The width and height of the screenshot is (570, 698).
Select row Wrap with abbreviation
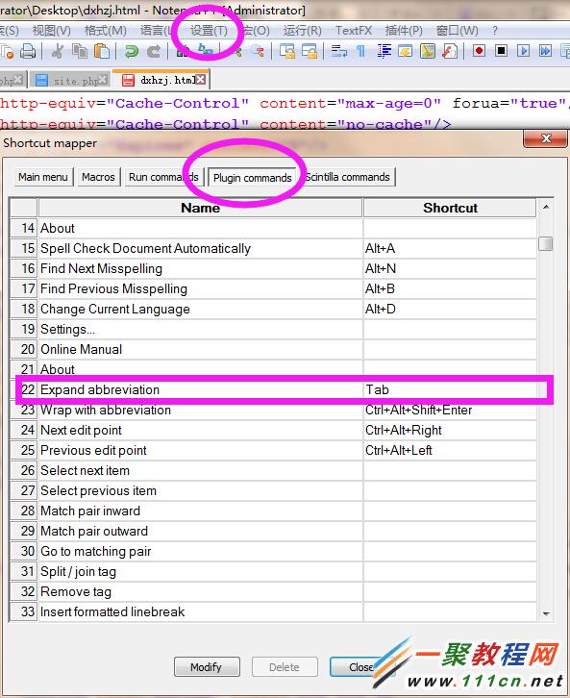click(273, 410)
